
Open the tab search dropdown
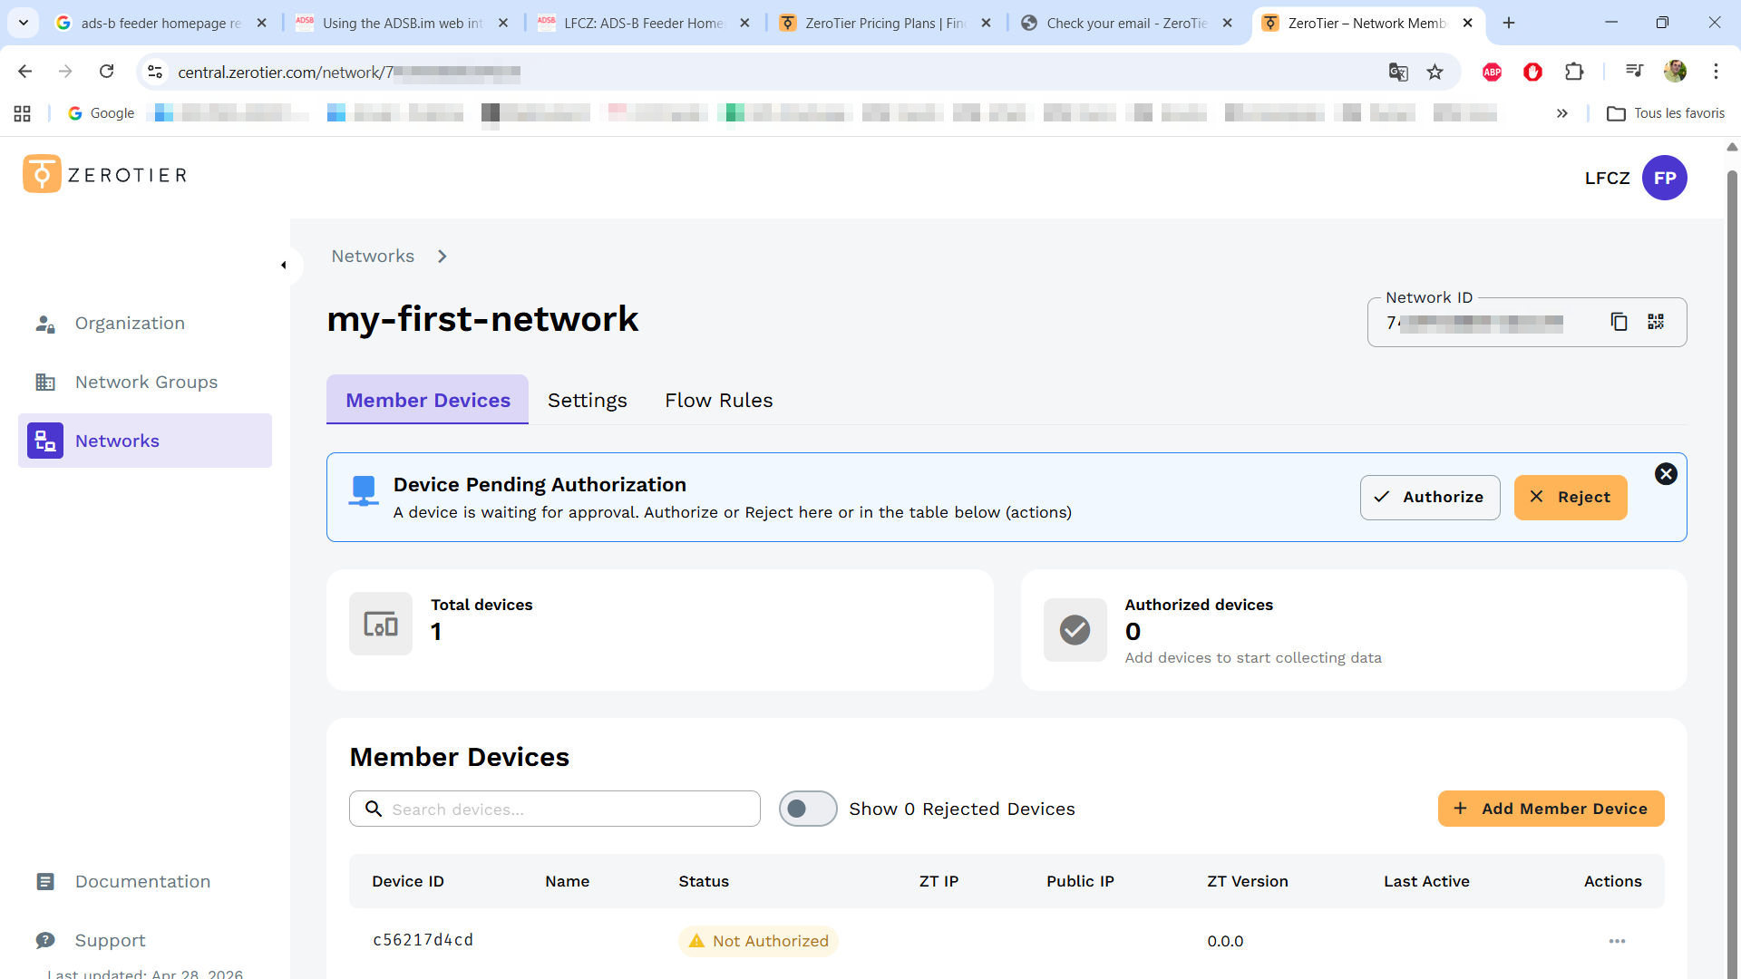24,23
